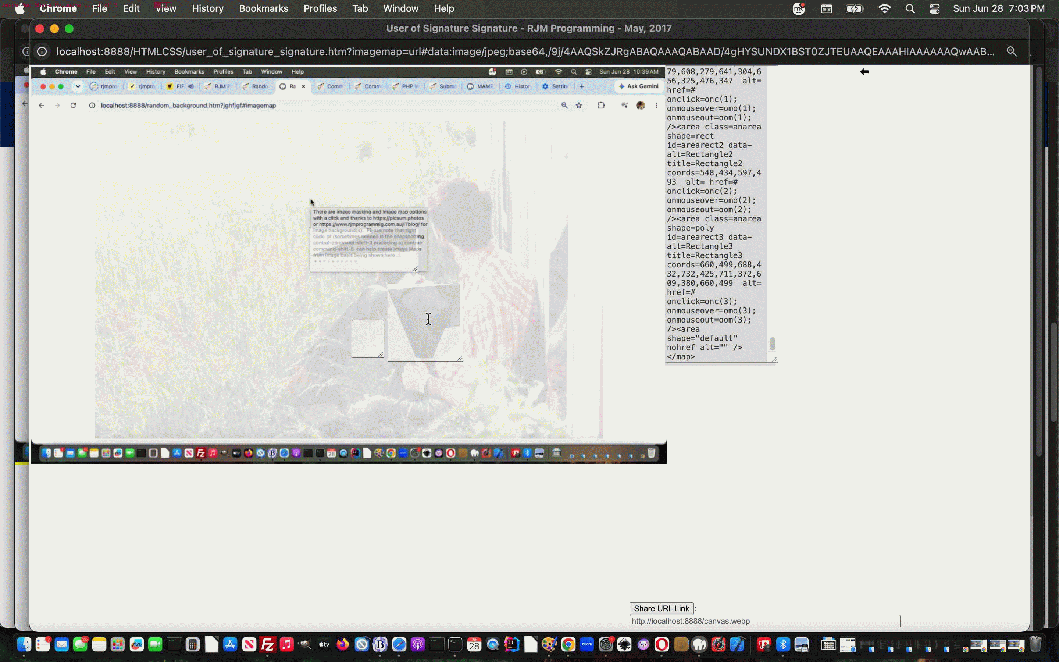Screen dimensions: 1059x662
Task: Open Freeform from the Dock
Action: (x=136, y=644)
